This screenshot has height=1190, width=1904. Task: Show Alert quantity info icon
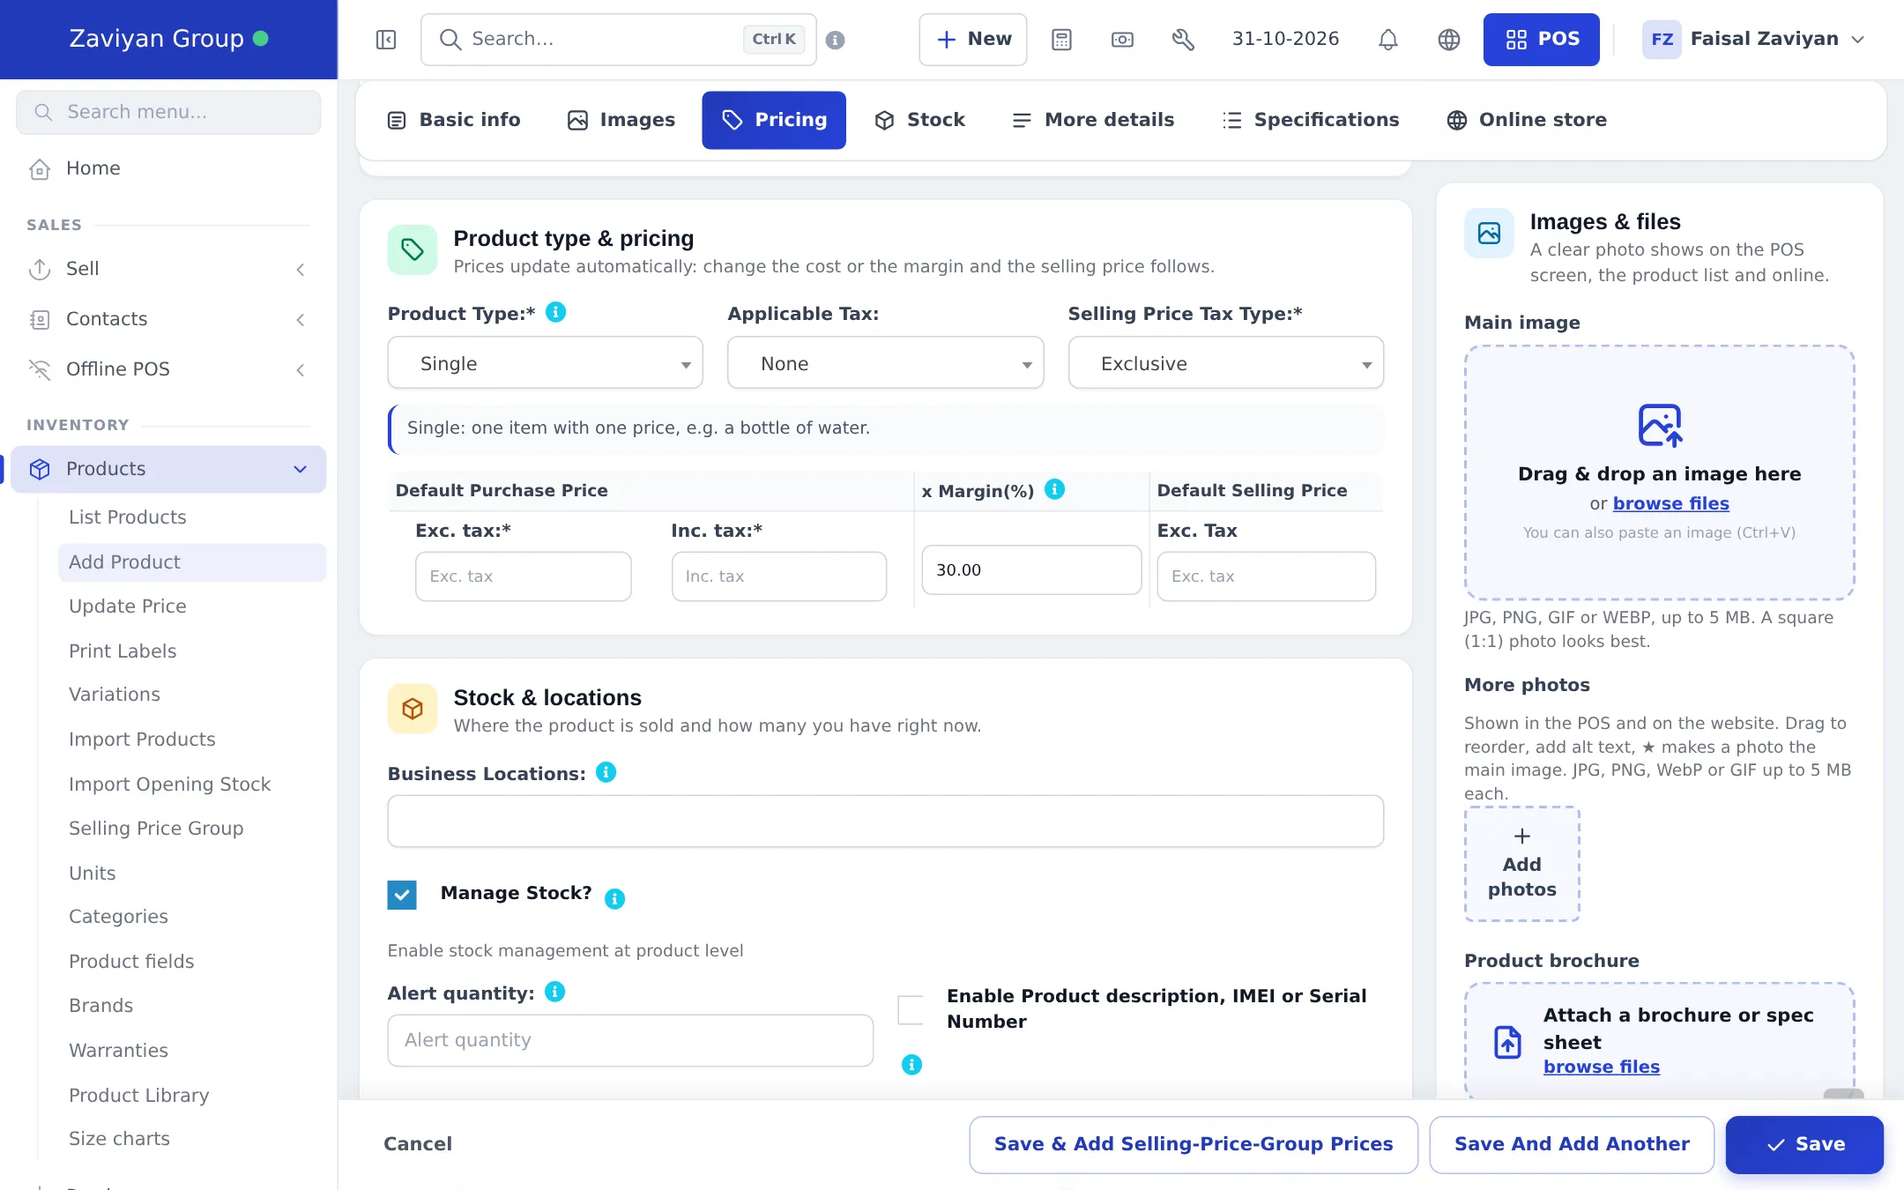pos(554,992)
